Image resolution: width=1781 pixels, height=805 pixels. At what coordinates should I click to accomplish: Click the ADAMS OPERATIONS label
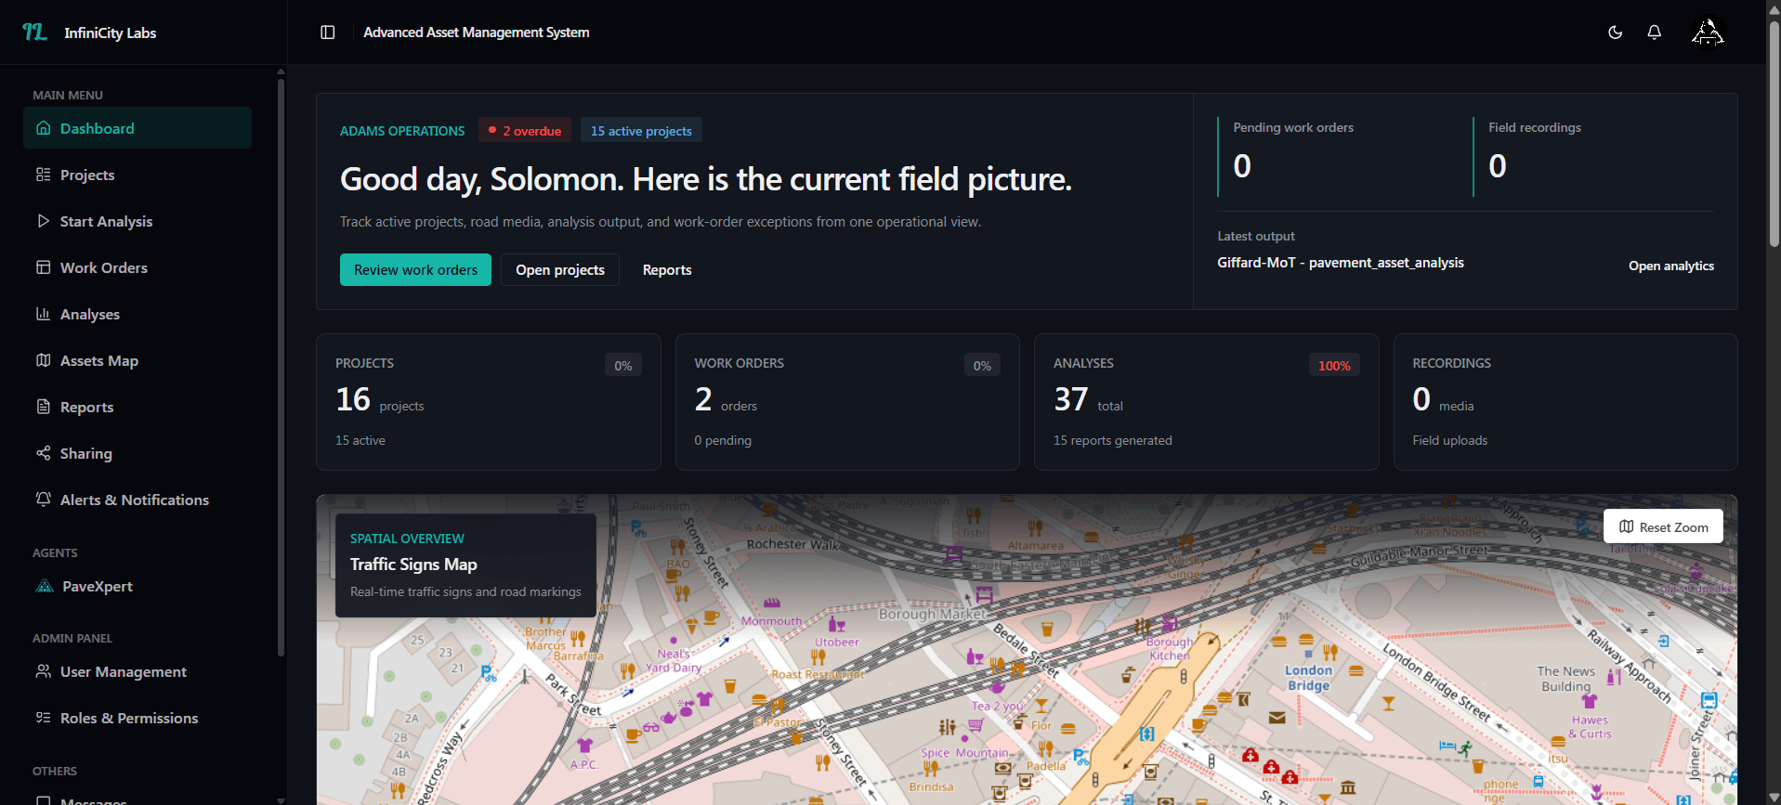[x=402, y=131]
